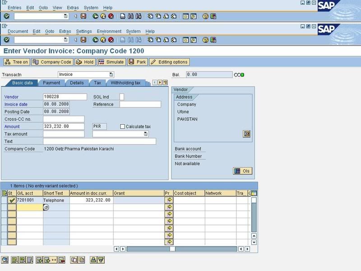This screenshot has height=271, width=361.
Task: Expand the tax code dropdown next to Tax amount
Action: (x=146, y=134)
